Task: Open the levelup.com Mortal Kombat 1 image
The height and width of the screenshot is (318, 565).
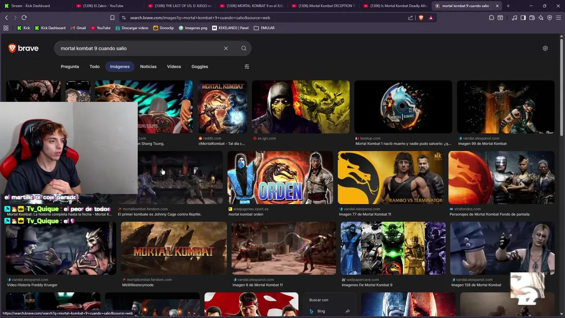Action: click(x=403, y=107)
